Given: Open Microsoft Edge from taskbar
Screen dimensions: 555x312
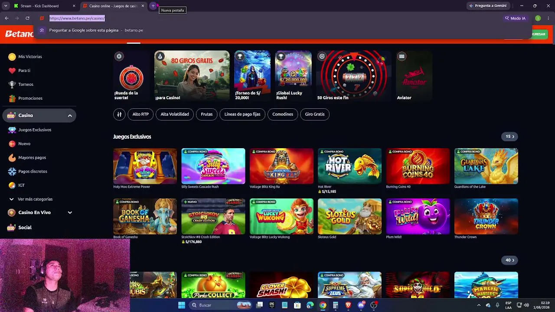Looking at the screenshot, I should pyautogui.click(x=310, y=305).
